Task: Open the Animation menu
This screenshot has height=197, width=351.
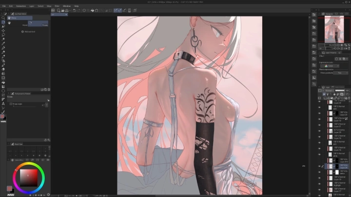Action: tap(21, 6)
